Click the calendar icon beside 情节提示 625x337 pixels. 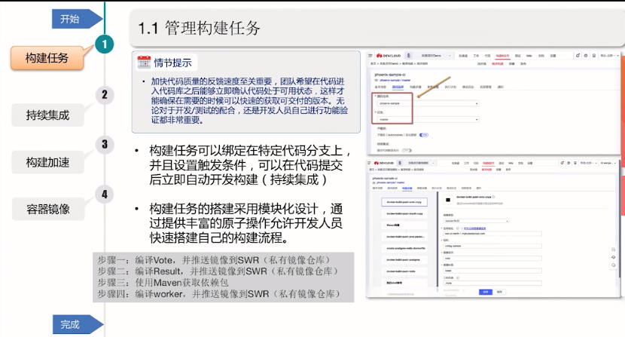point(144,63)
